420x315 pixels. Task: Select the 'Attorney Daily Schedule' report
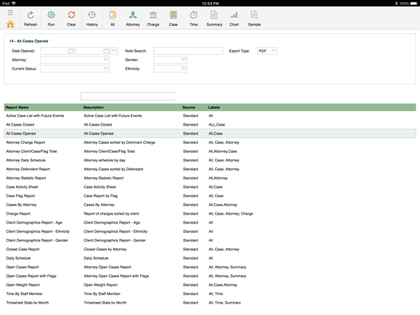point(210,161)
